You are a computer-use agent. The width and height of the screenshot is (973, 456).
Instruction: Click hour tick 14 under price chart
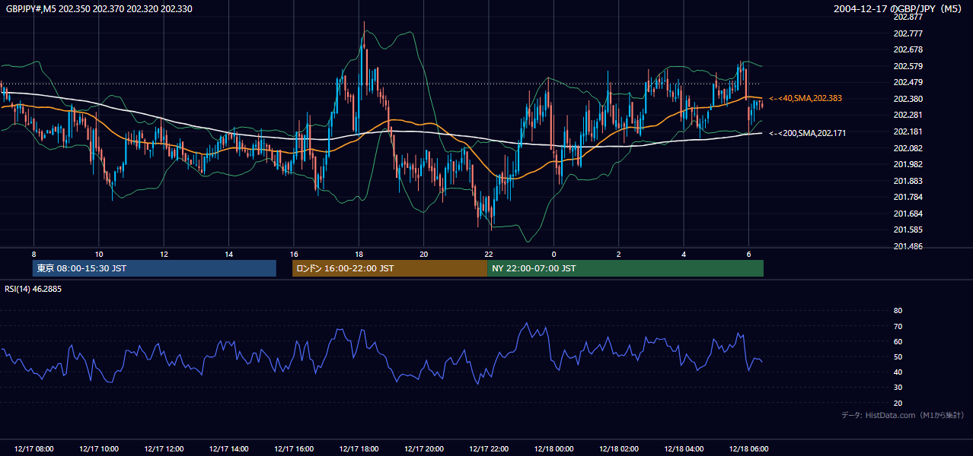(228, 254)
